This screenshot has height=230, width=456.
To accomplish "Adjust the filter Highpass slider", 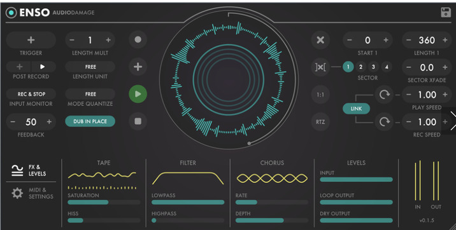I will [188, 220].
